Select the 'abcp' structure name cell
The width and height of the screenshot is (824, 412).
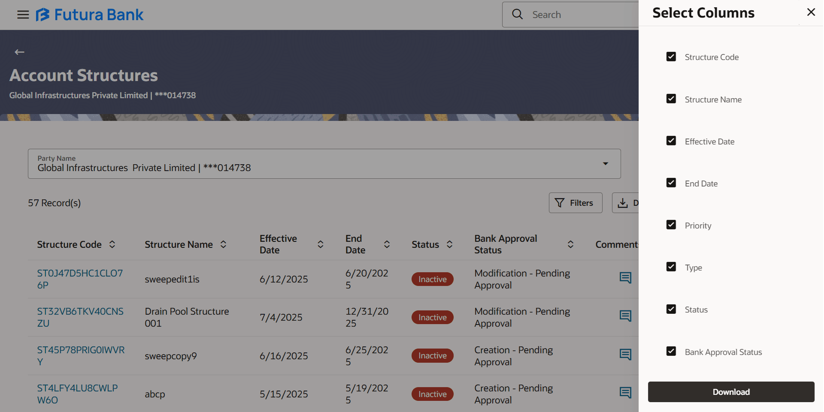[x=155, y=394]
